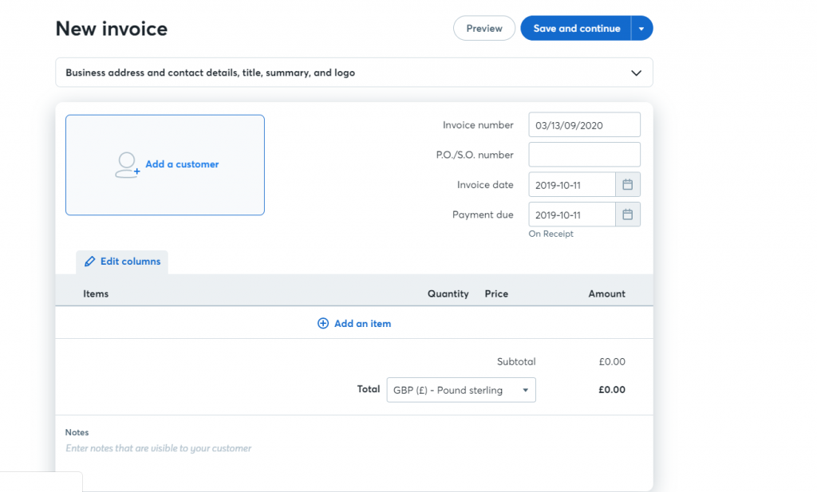Click the P.O./S.O. number field
The width and height of the screenshot is (817, 492).
coord(584,154)
